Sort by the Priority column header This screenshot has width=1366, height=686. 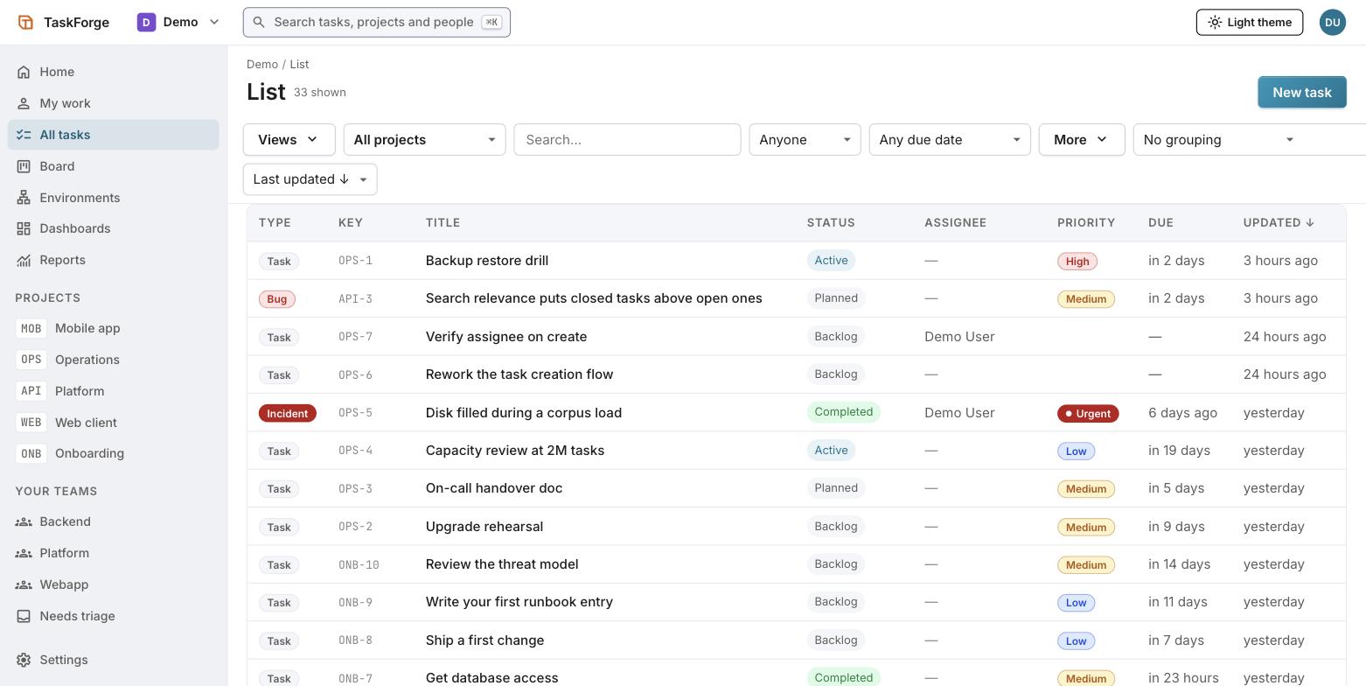pyautogui.click(x=1086, y=222)
